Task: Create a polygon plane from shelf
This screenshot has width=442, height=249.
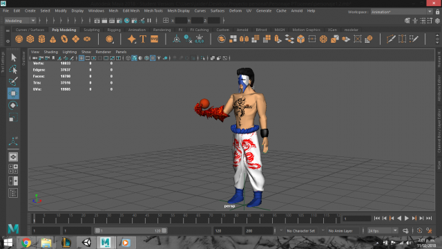Action: coord(75,39)
